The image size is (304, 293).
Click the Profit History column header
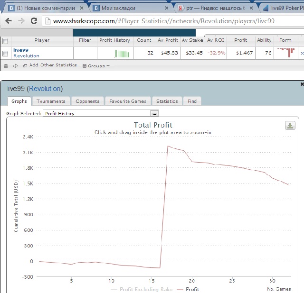click(x=115, y=40)
